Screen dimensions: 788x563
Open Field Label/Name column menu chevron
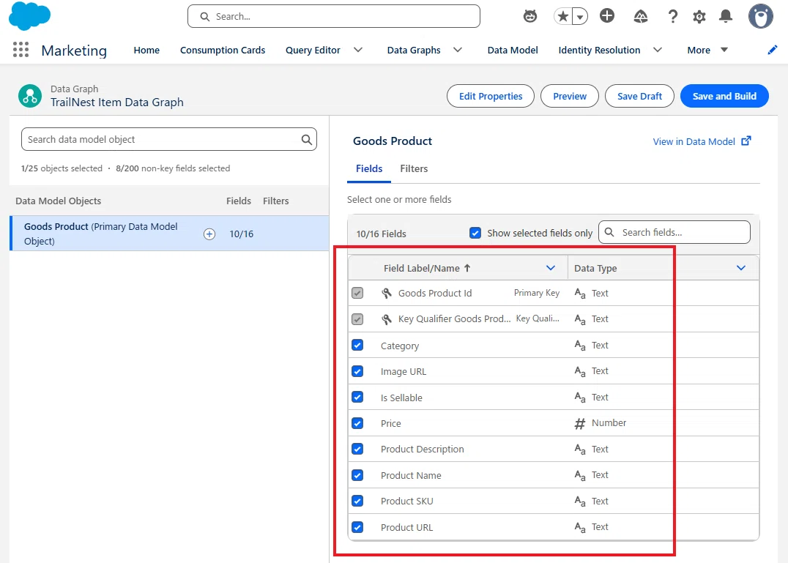551,268
